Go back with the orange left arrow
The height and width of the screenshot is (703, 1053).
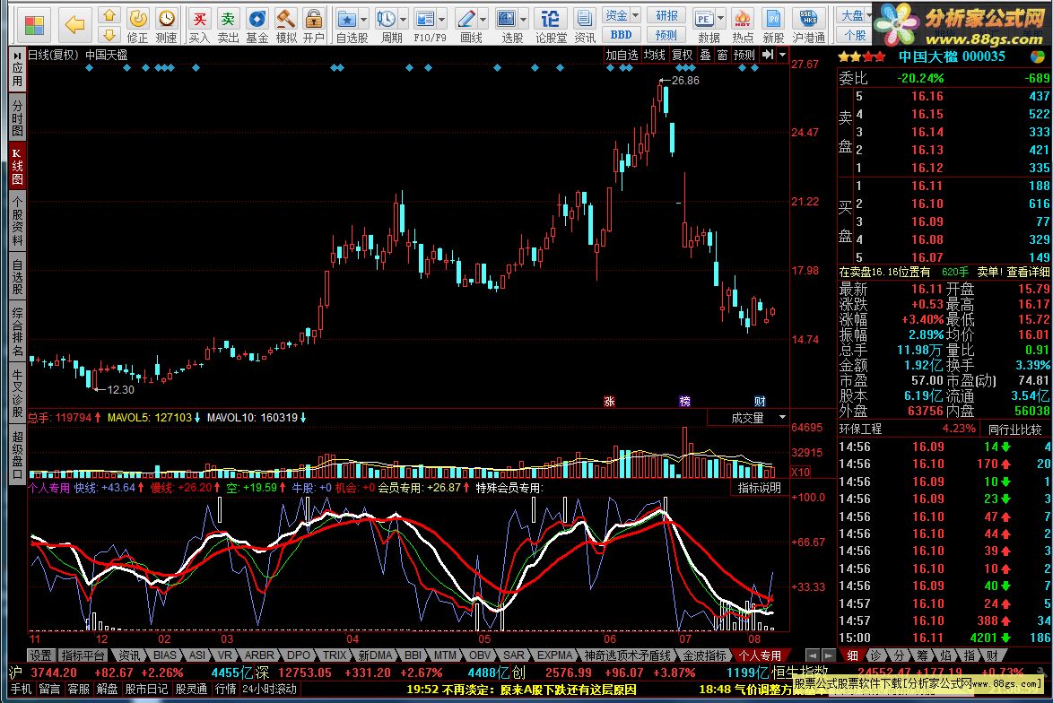[x=74, y=25]
